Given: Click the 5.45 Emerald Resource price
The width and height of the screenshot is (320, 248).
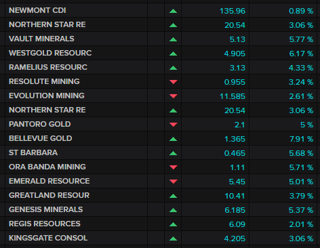Looking at the screenshot, I should [x=237, y=182].
